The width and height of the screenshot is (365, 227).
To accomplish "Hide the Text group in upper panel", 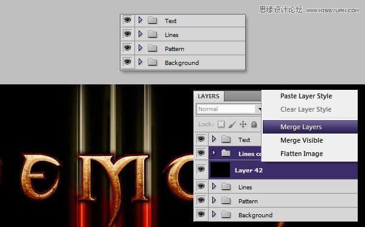I will click(127, 20).
